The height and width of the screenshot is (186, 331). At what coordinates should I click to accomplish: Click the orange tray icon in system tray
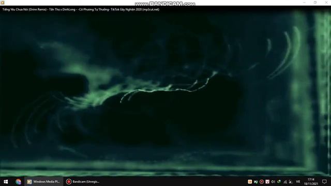[250, 181]
